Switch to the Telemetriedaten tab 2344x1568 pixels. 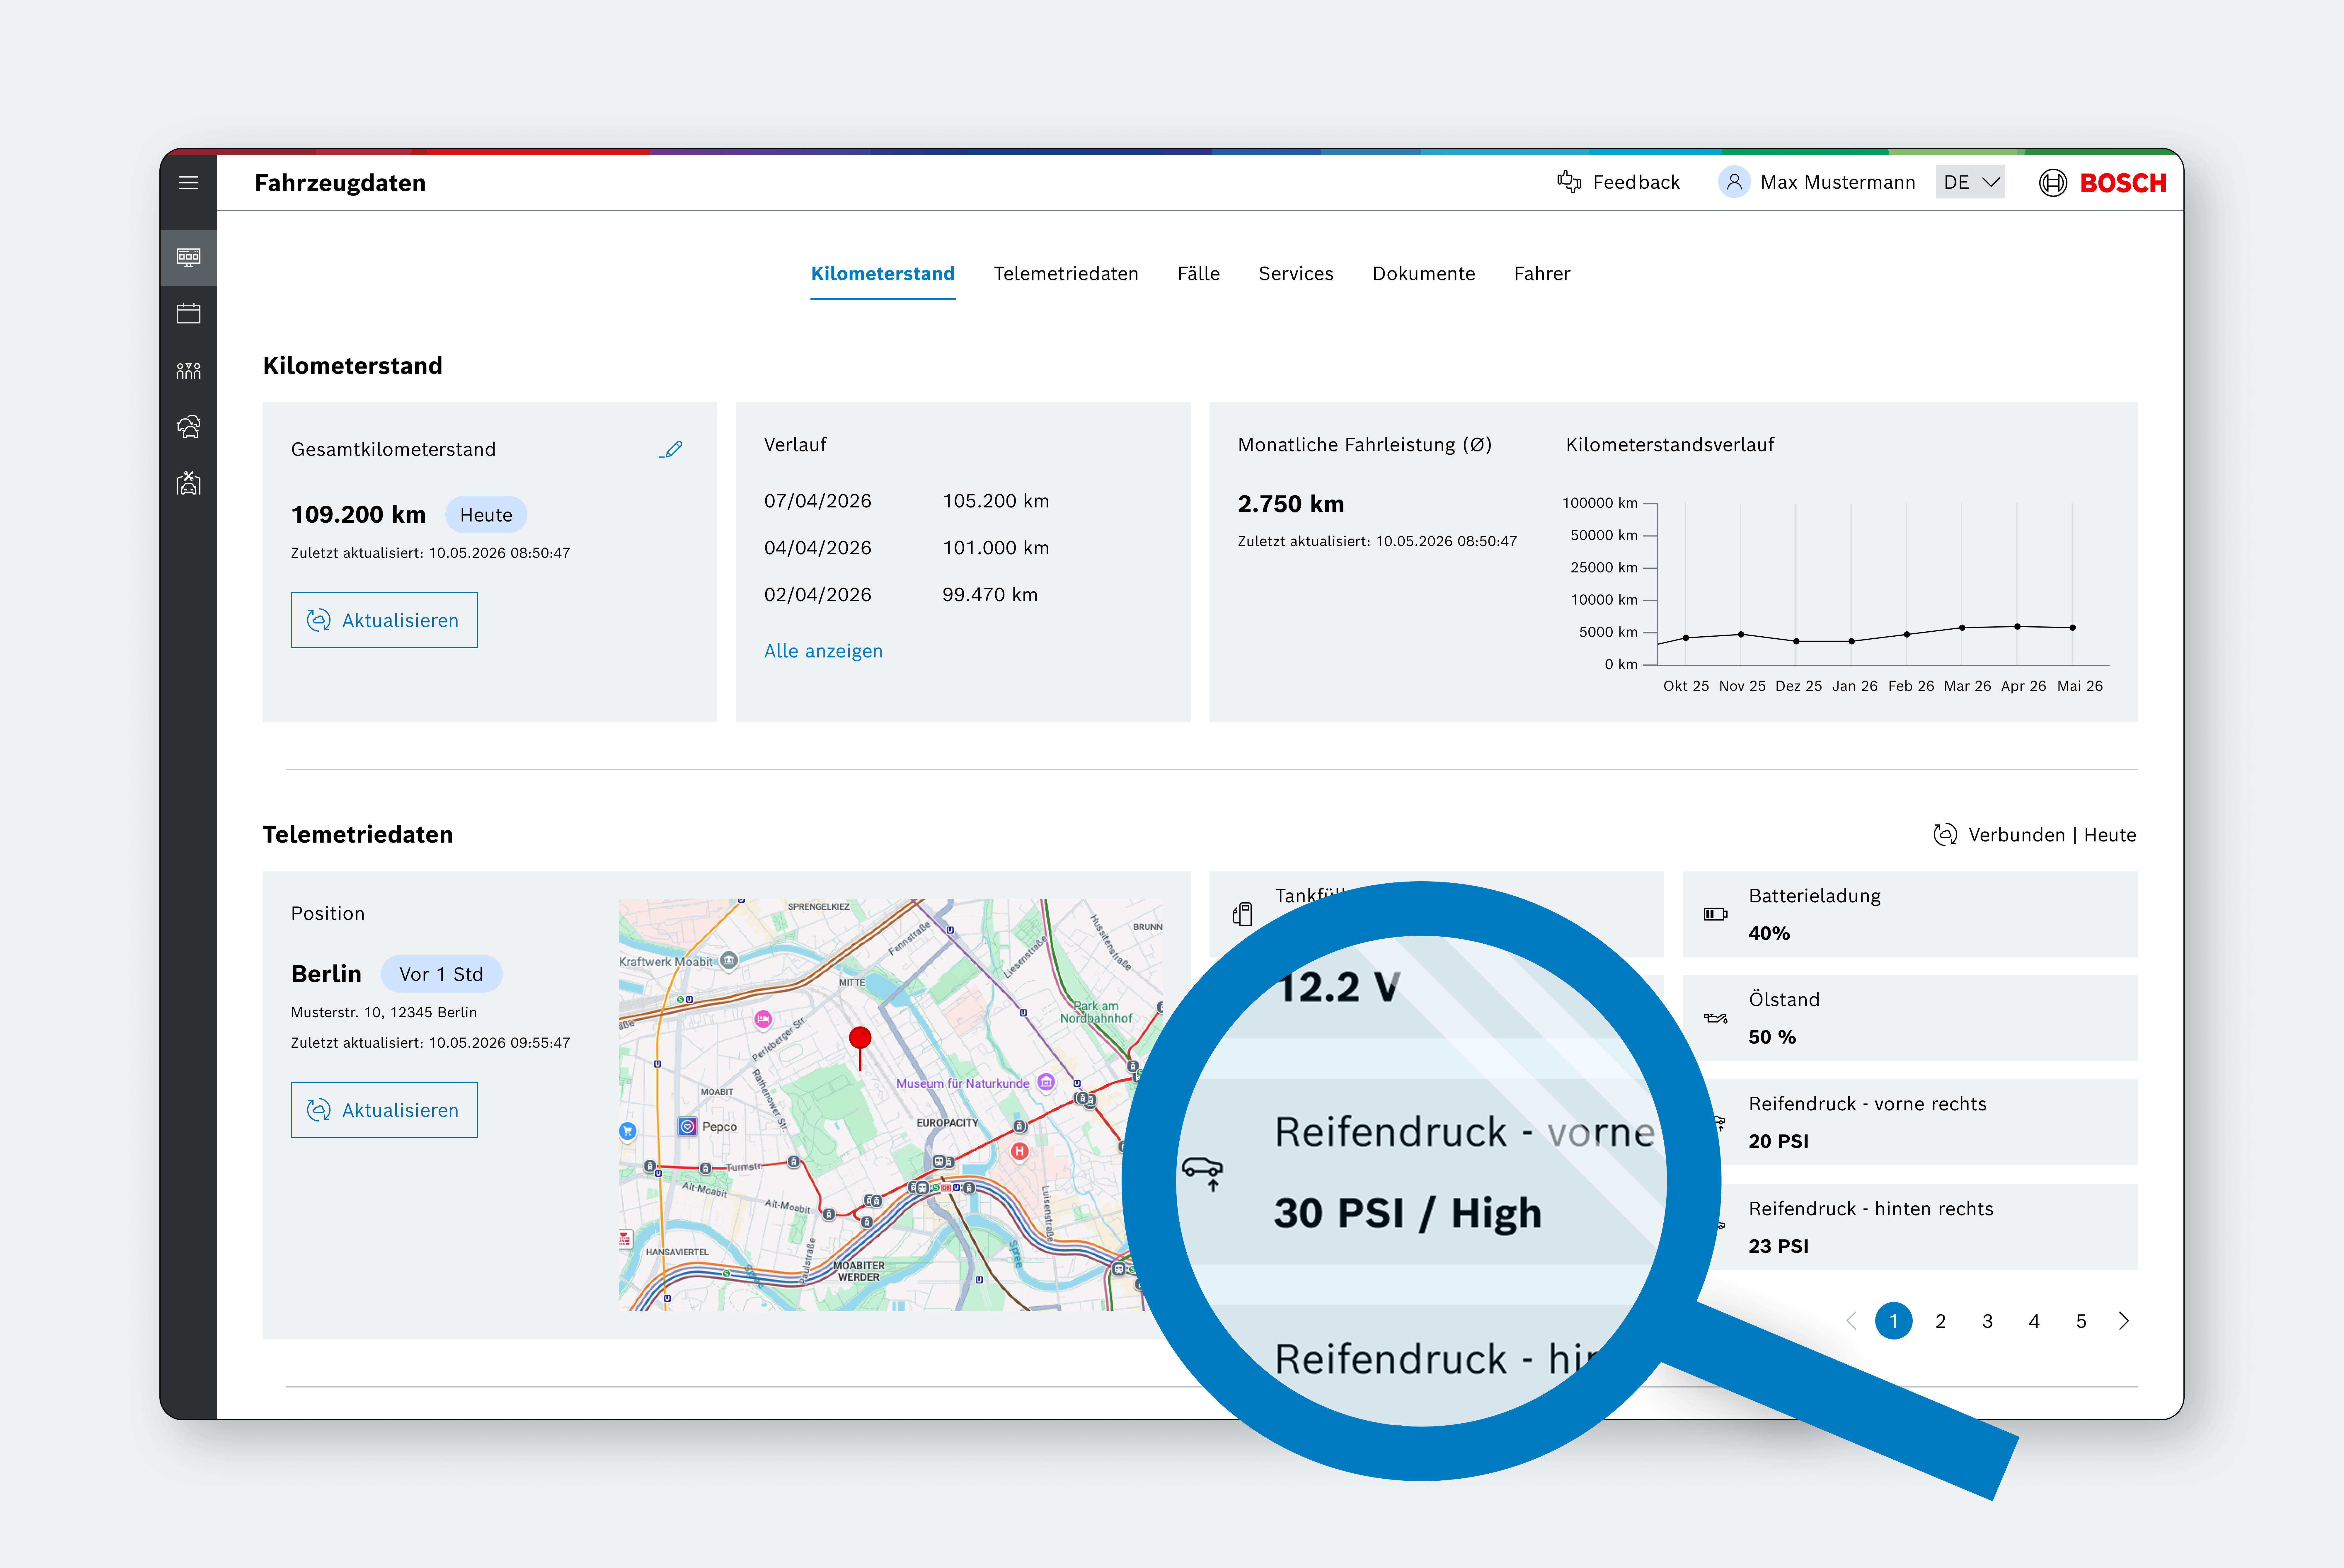[1066, 274]
